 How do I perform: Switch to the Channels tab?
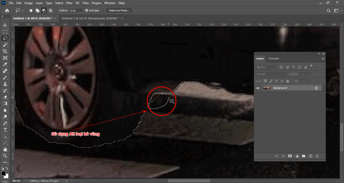click(x=273, y=58)
